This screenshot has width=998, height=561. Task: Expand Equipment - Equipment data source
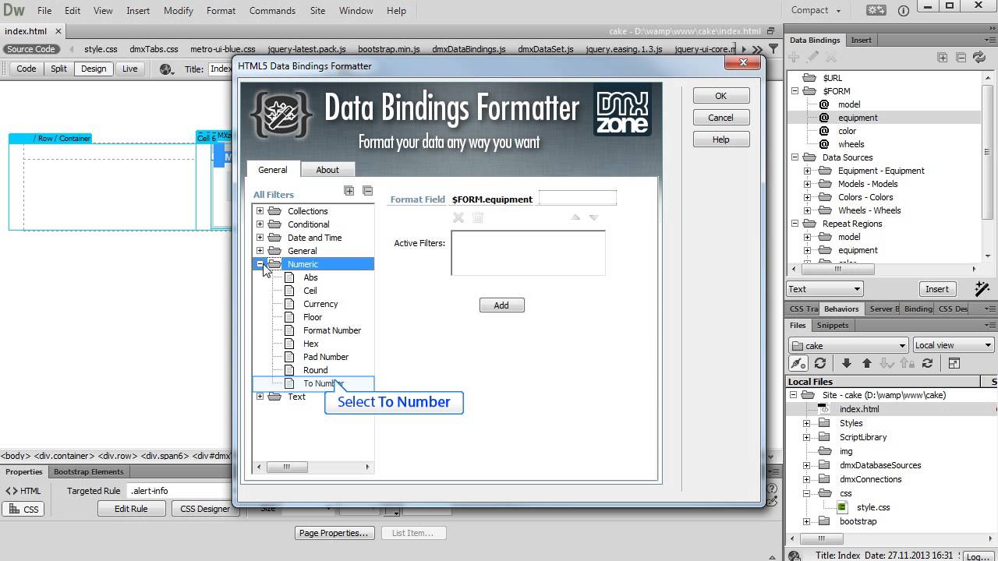pyautogui.click(x=809, y=171)
